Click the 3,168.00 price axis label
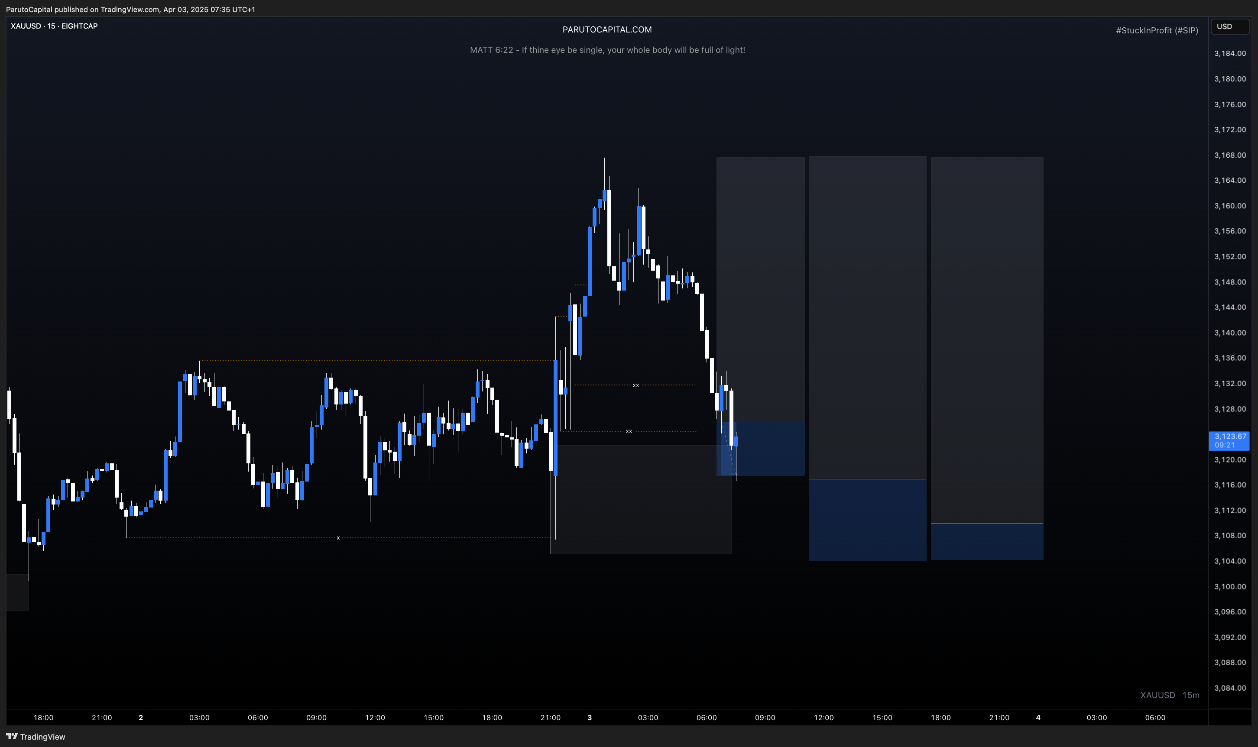 [1230, 155]
